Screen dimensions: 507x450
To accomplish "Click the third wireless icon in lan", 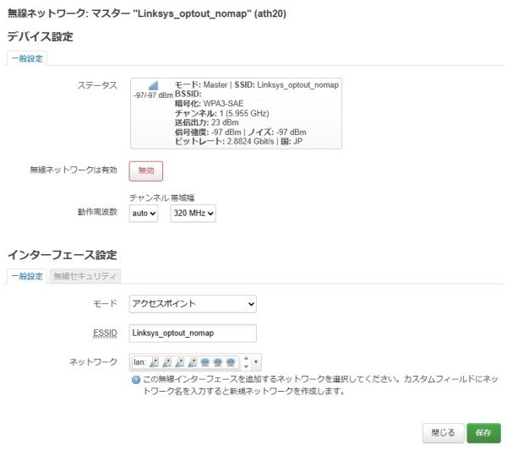I will (230, 362).
